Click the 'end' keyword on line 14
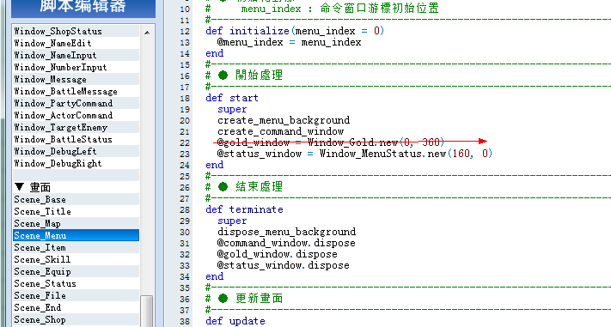 (214, 53)
